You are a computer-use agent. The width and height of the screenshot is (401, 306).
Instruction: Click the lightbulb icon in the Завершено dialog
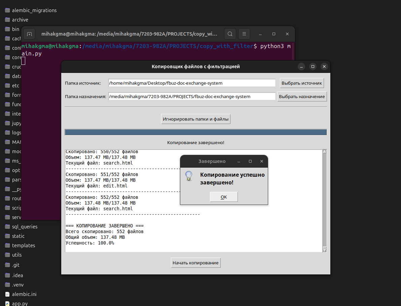189,176
